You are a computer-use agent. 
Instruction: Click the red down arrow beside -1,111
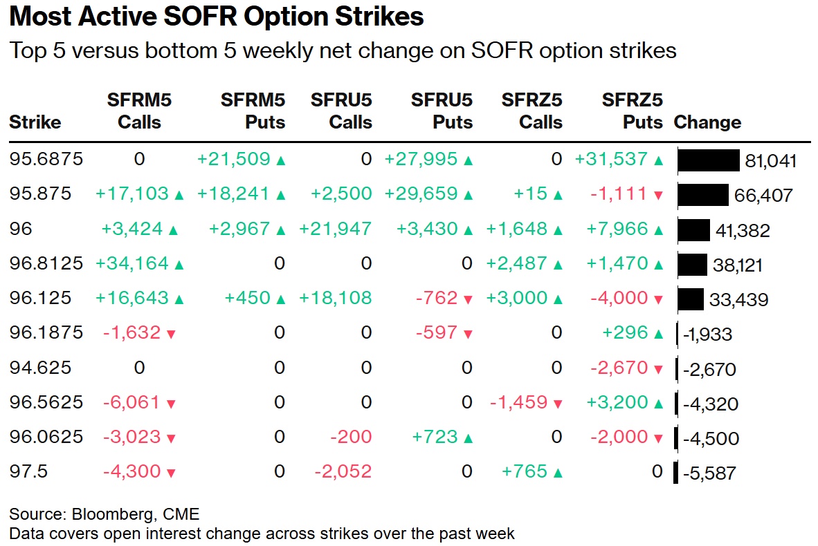tap(658, 196)
